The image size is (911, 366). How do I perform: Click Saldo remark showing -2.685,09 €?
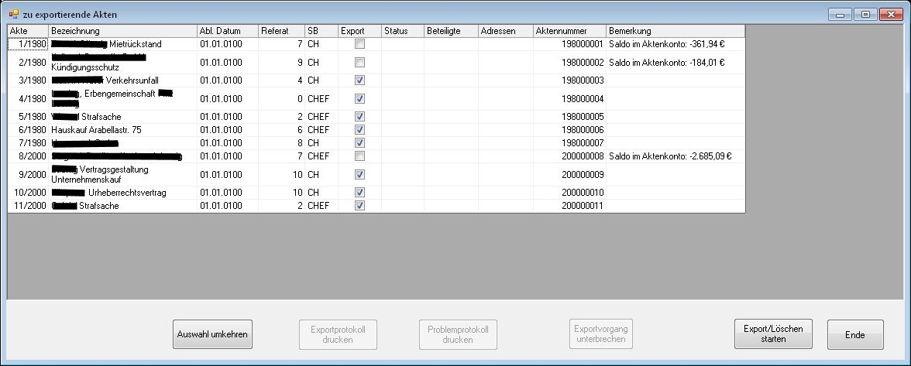(x=671, y=156)
